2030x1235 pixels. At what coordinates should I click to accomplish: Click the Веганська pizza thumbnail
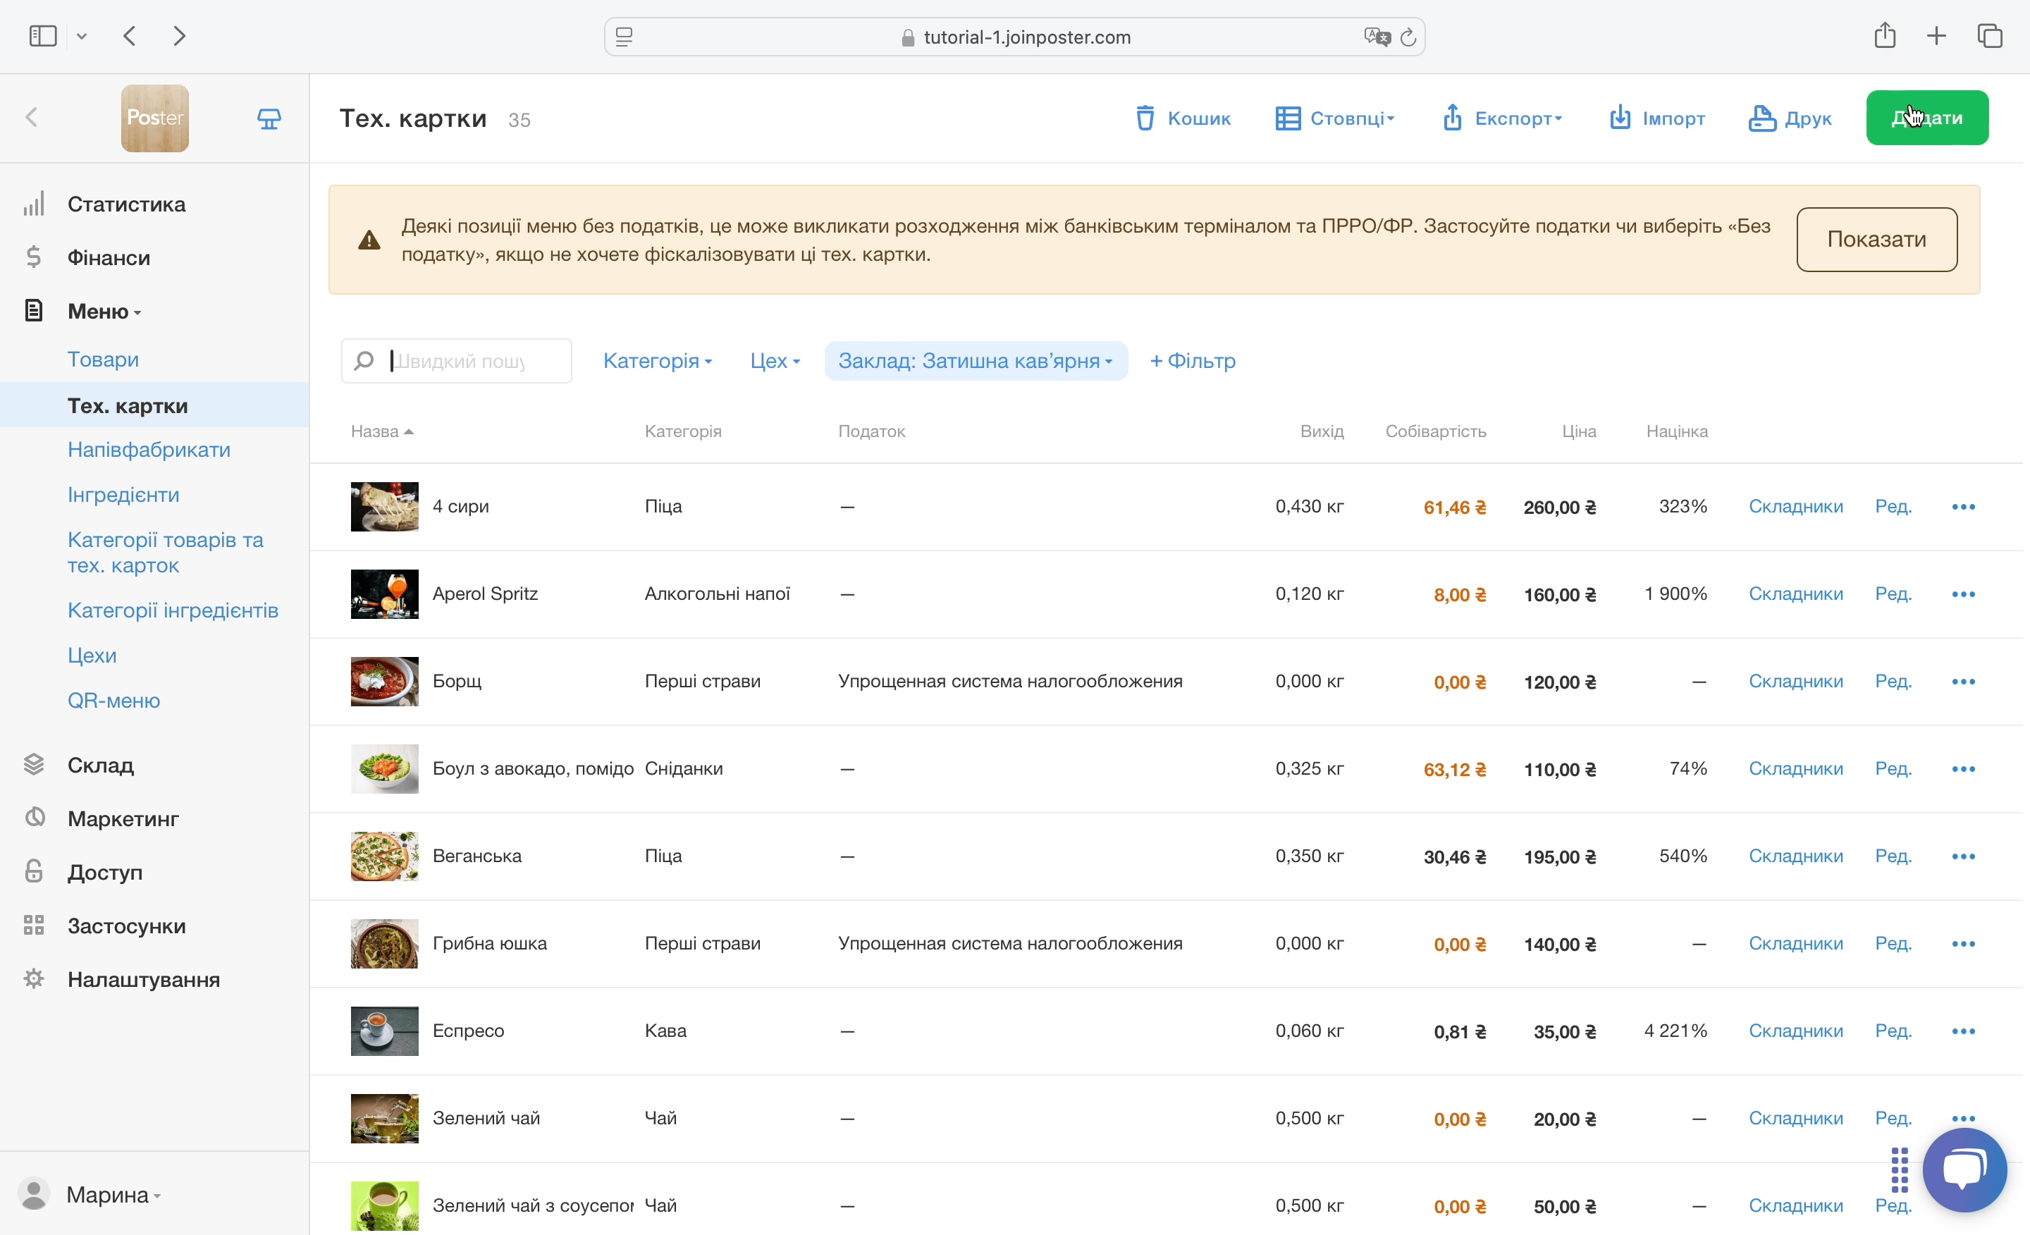click(x=385, y=856)
